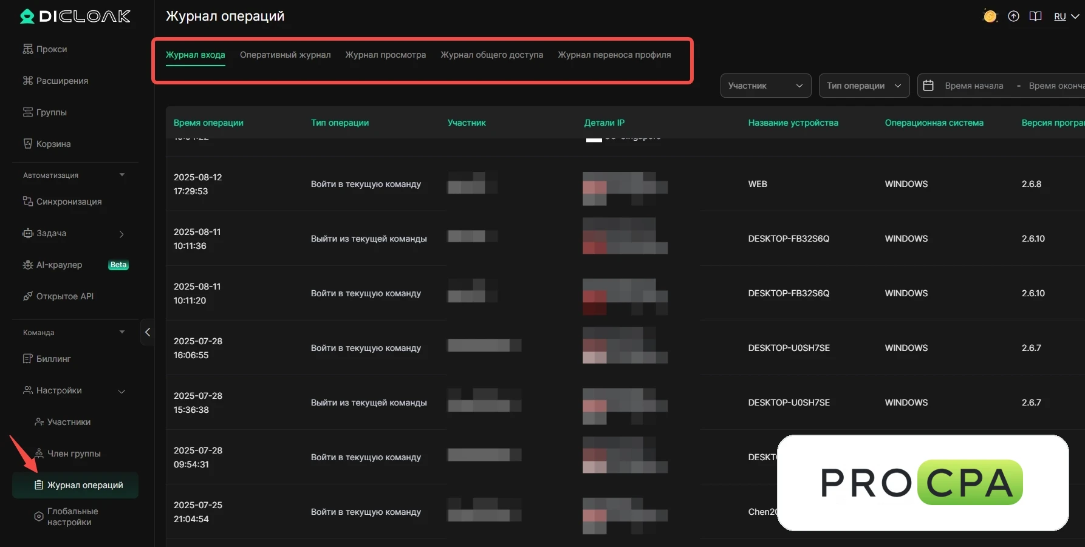The height and width of the screenshot is (547, 1085).
Task: Collapse the sidebar with arrow handle
Action: (147, 332)
